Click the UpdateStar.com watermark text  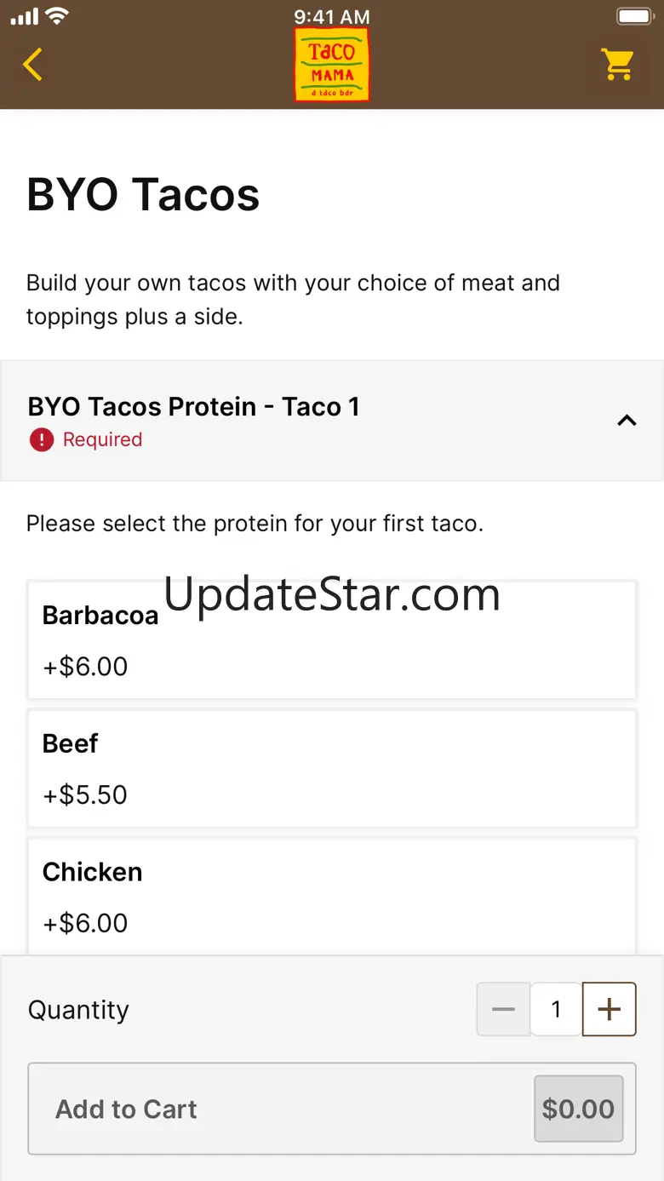point(332,593)
